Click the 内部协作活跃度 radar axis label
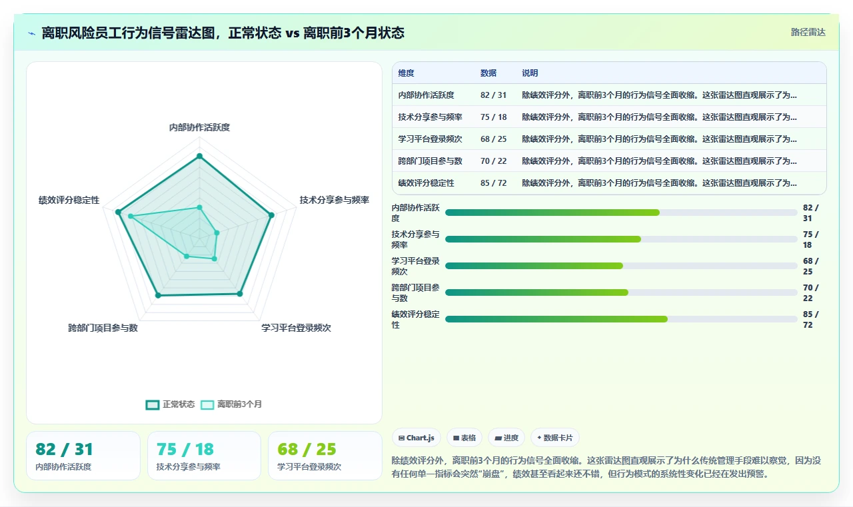Screen dimensions: 853x507 click(x=199, y=127)
